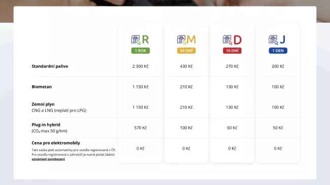Click electric car 10-day price 0 Kč
330x185 pixels.
pos(232,148)
